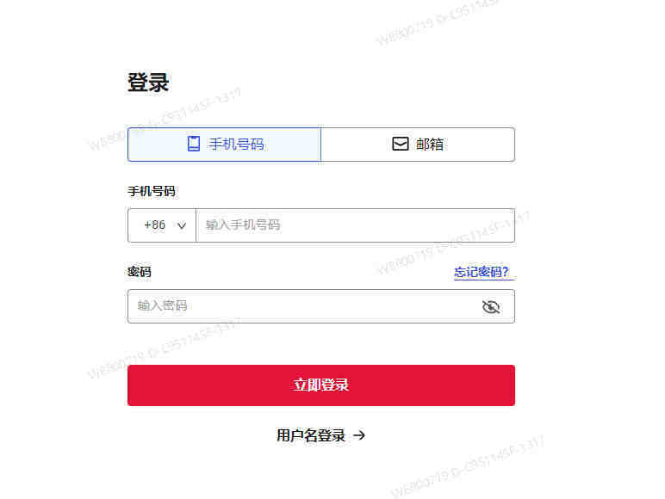Click the 手机号码 field label

pos(152,191)
